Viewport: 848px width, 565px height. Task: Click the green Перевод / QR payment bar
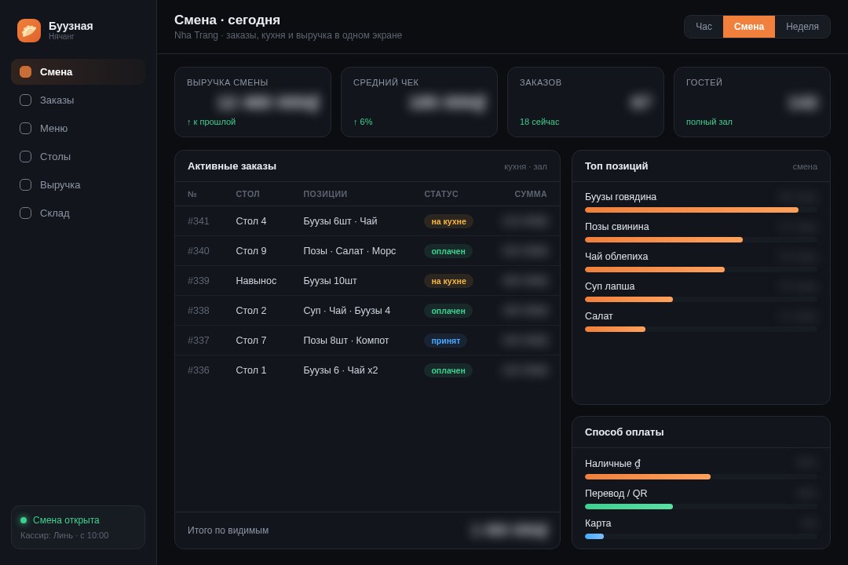[628, 507]
